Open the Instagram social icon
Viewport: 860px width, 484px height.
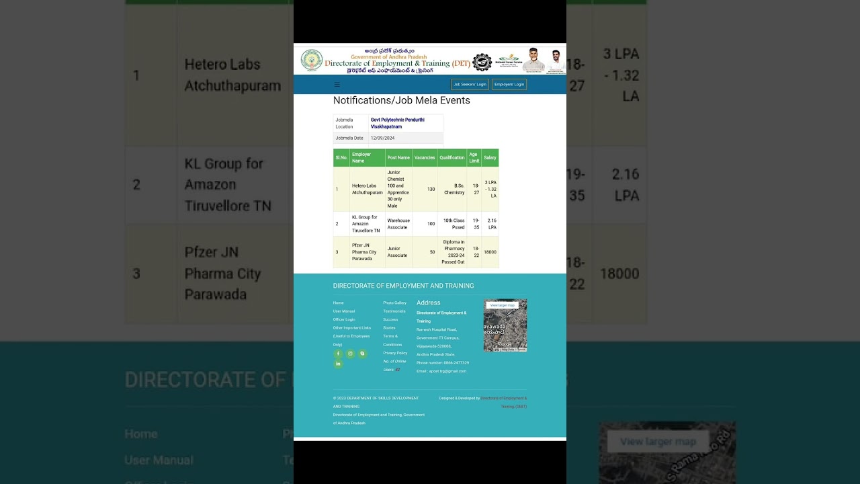pos(350,354)
